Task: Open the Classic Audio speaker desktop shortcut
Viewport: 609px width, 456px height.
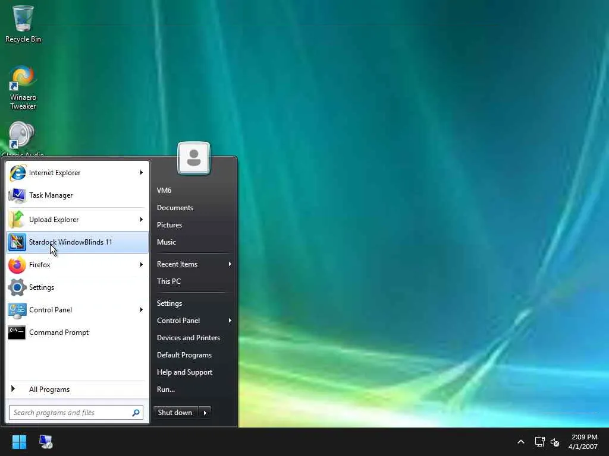Action: click(21, 135)
